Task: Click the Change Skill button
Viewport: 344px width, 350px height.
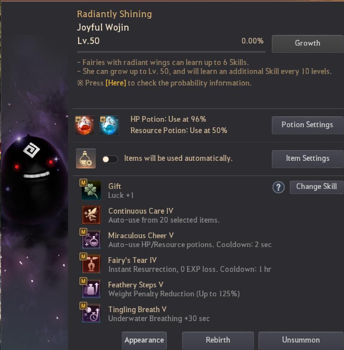Action: pos(317,187)
